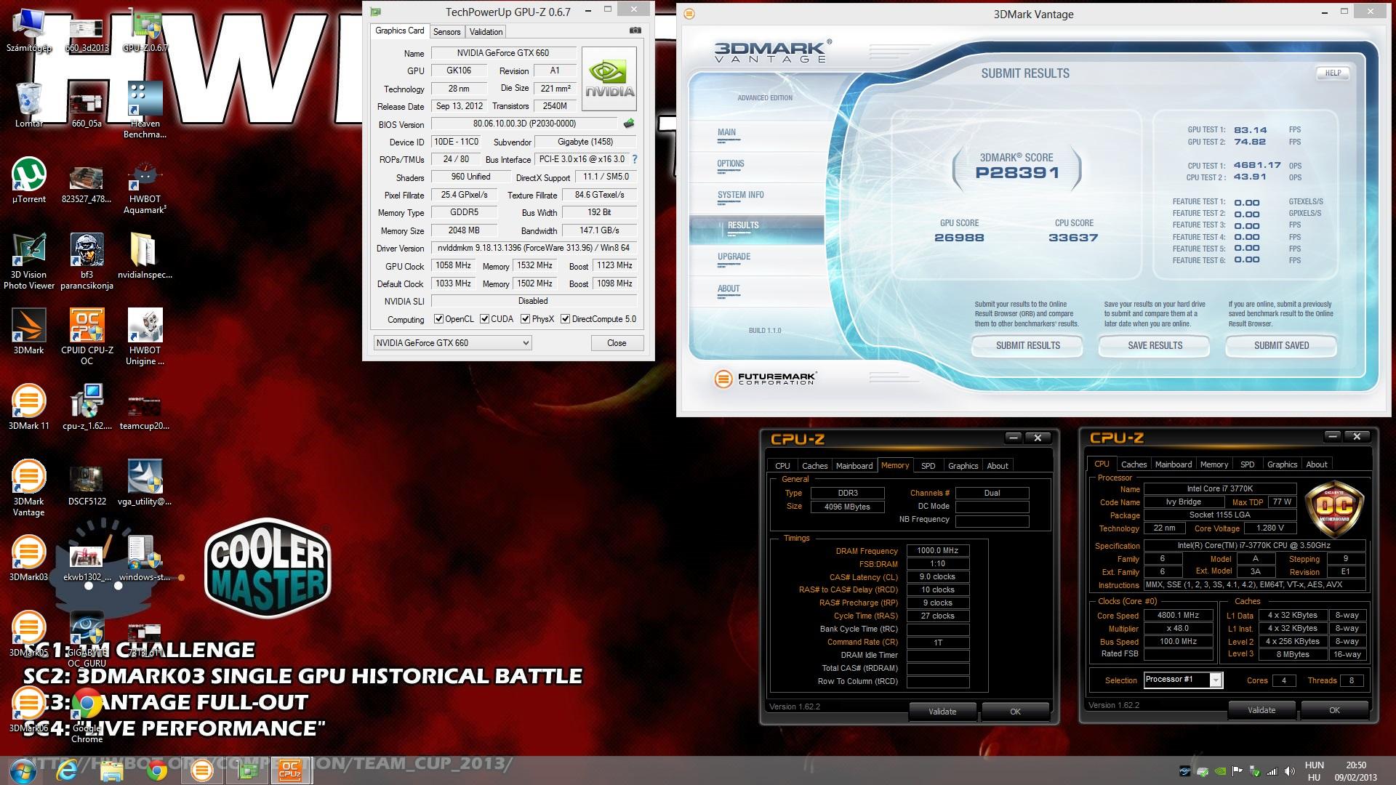Viewport: 1396px width, 785px height.
Task: Click the bus interface question mark icon
Action: (x=635, y=159)
